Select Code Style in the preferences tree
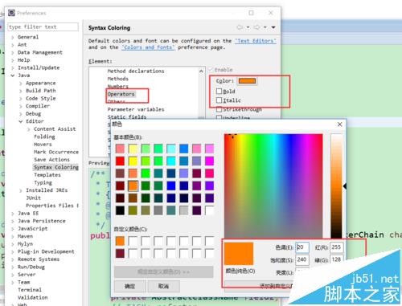The width and height of the screenshot is (402, 306). pos(41,98)
